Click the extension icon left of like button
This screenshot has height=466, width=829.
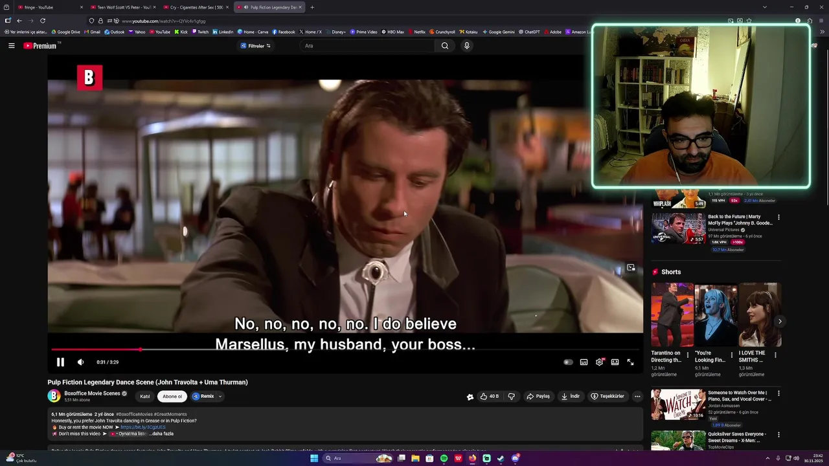coord(470,397)
